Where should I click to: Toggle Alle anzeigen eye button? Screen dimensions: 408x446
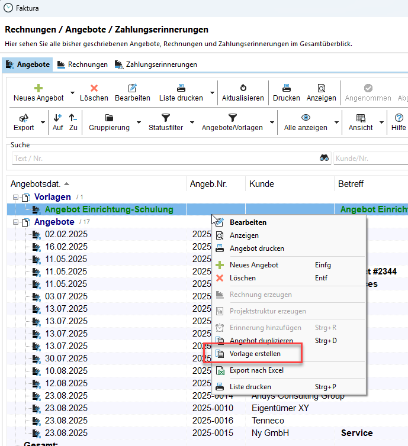[306, 118]
